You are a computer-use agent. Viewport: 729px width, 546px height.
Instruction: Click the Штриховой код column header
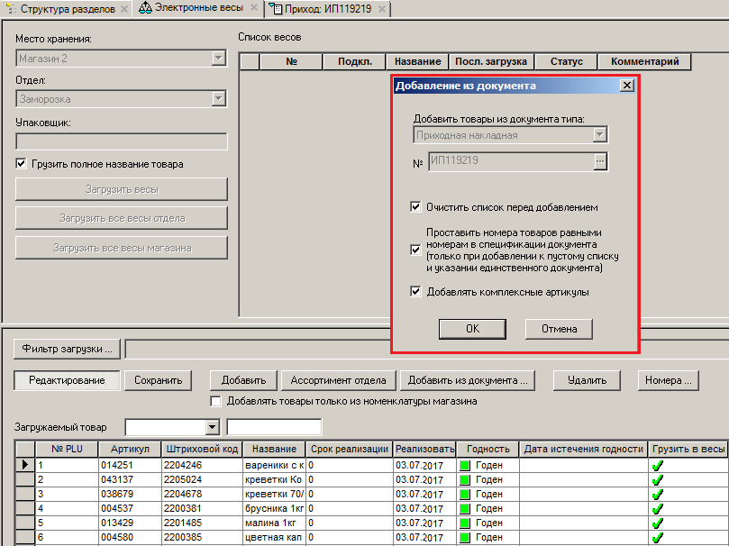pos(202,449)
